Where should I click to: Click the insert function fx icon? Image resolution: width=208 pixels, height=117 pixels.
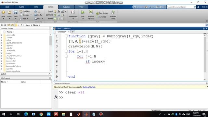[58, 11]
